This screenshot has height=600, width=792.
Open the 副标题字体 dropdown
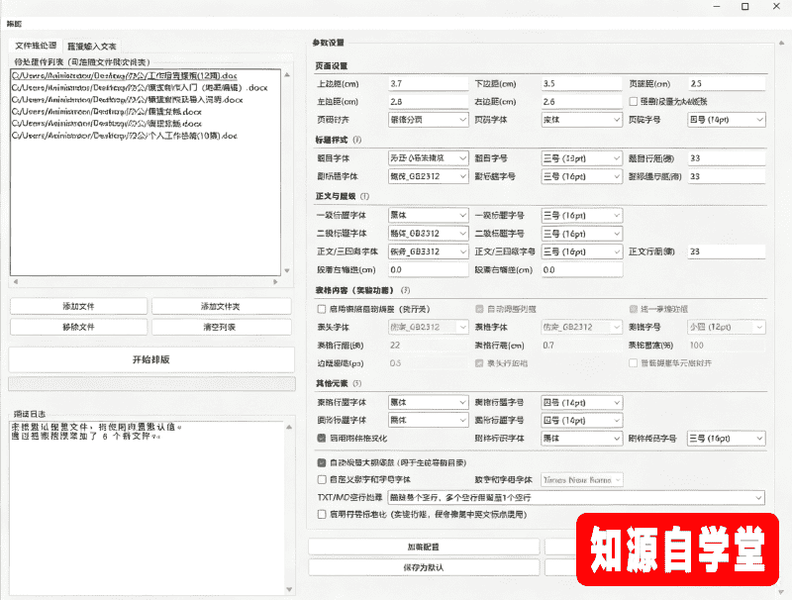click(x=429, y=176)
